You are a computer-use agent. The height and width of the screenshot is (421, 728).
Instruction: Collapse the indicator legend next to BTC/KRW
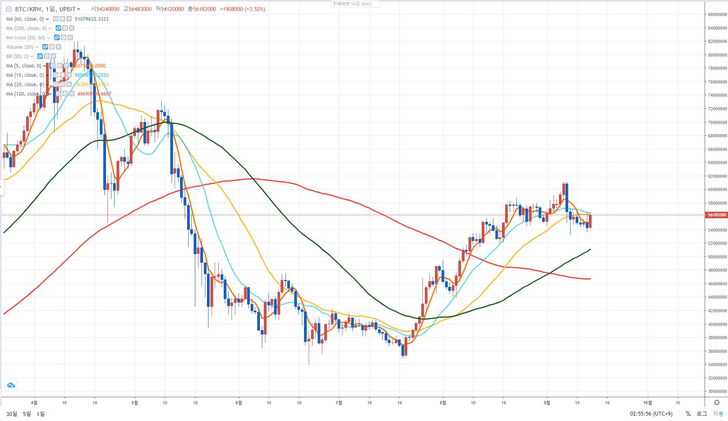[9, 9]
